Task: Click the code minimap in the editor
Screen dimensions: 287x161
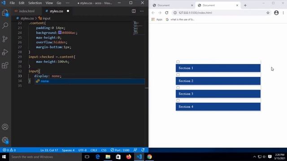Action: [x=139, y=28]
